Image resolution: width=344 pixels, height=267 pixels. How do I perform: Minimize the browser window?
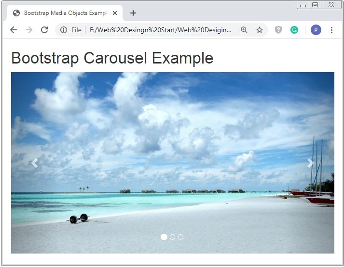click(x=303, y=5)
